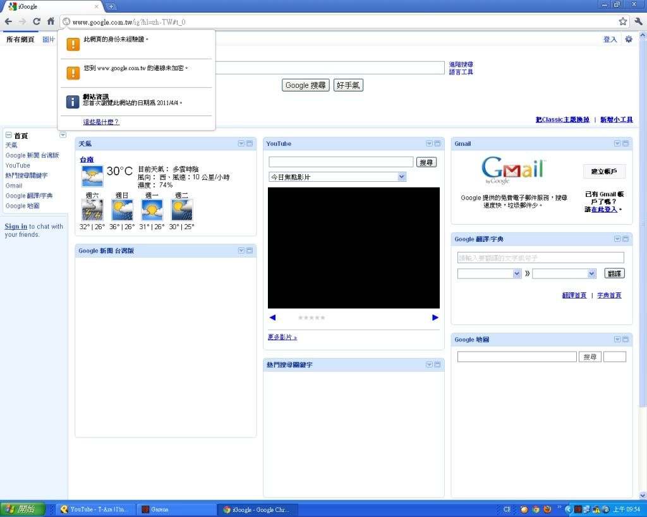Select Google 新聞 台灣版 in the sidebar
647x517 pixels.
32,155
